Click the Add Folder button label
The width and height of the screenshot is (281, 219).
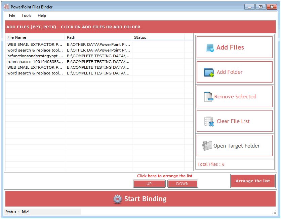coord(230,72)
